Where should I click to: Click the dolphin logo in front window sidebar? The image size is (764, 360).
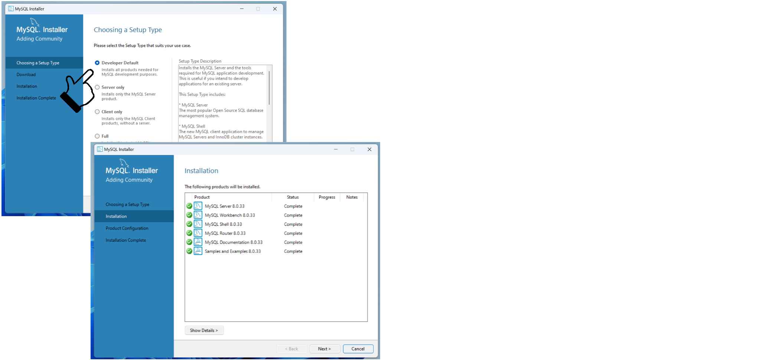coord(124,163)
